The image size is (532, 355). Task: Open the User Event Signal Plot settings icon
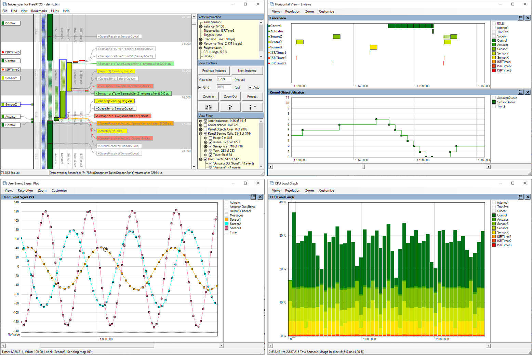(253, 197)
